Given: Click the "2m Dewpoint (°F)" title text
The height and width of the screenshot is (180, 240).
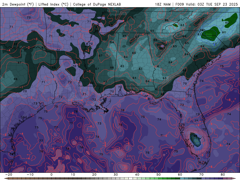Looking at the screenshot, I should tap(18, 4).
